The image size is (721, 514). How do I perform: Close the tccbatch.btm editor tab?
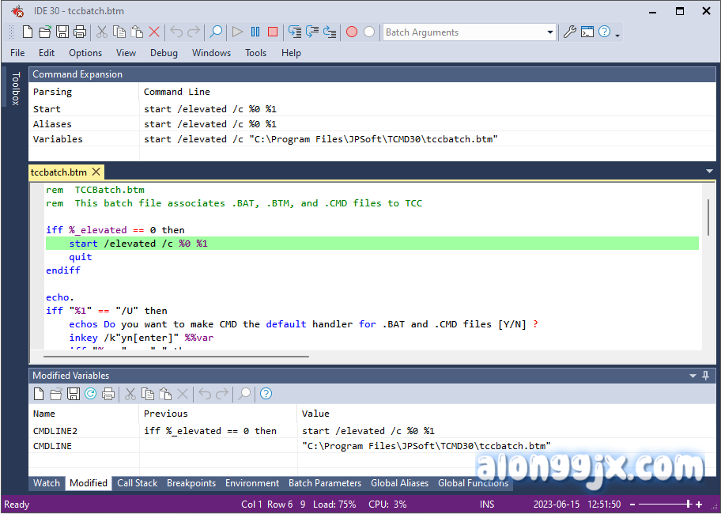pos(96,172)
